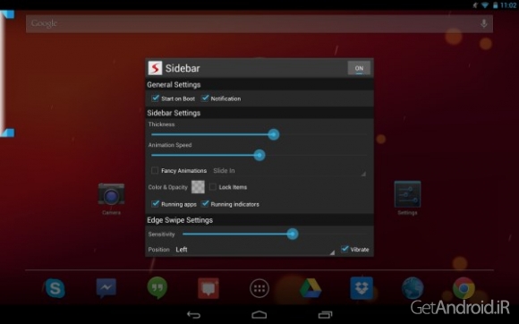The image size is (519, 324).
Task: Uncheck Running indicators checkbox
Action: 205,204
